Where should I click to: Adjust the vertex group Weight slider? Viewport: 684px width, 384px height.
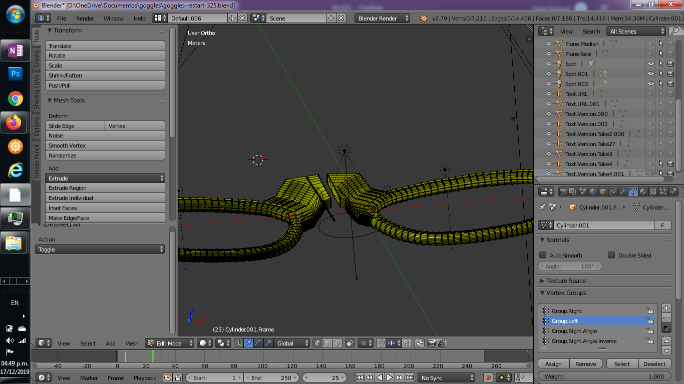tap(604, 376)
